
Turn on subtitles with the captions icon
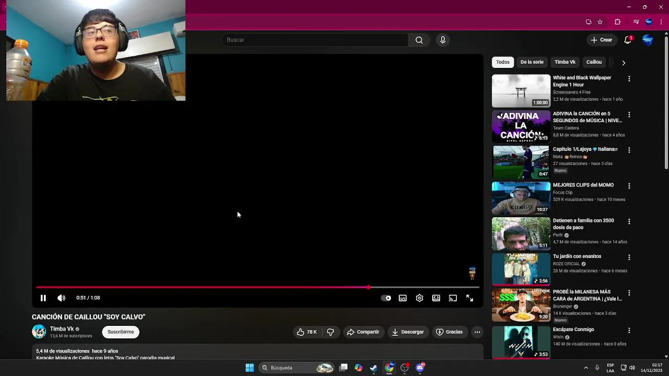click(402, 298)
